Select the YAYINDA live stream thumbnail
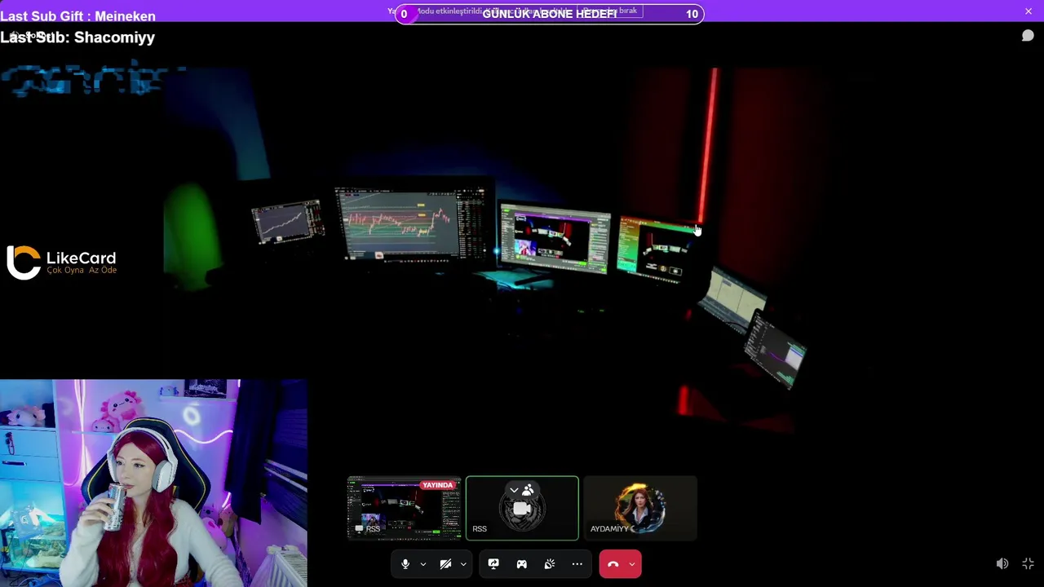This screenshot has width=1044, height=587. pos(405,508)
